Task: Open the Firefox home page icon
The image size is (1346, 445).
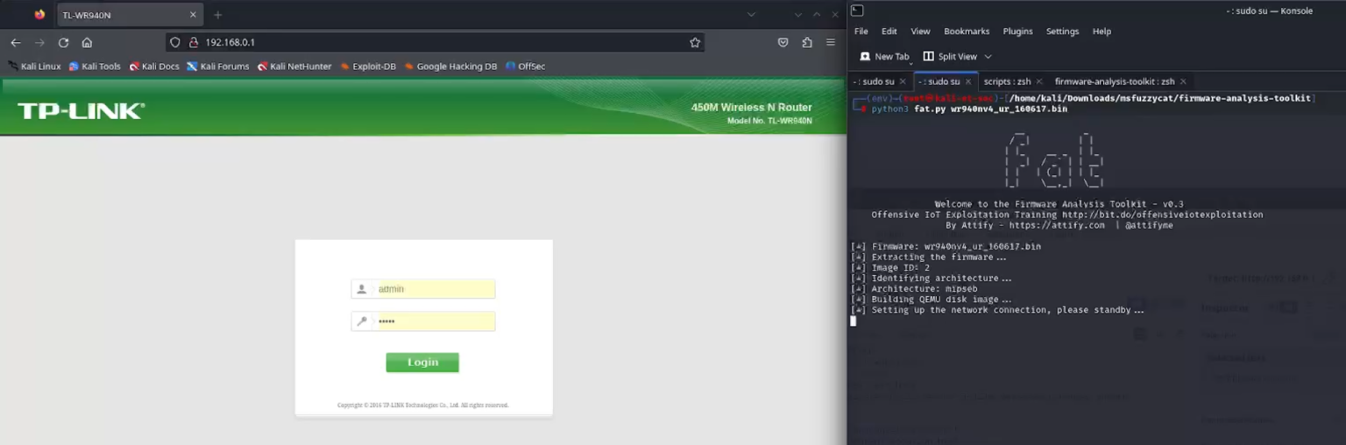Action: [87, 42]
